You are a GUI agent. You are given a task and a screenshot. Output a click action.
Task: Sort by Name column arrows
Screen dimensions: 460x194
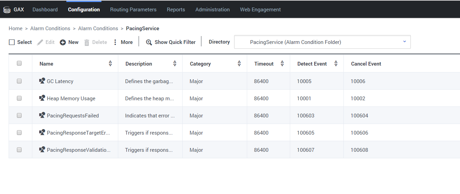tap(110, 64)
